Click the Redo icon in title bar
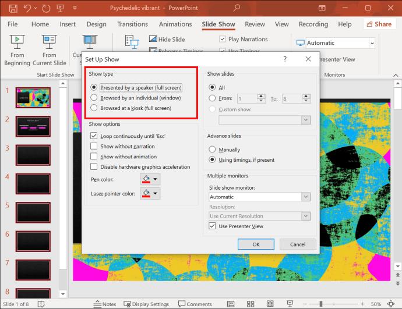 [46, 8]
